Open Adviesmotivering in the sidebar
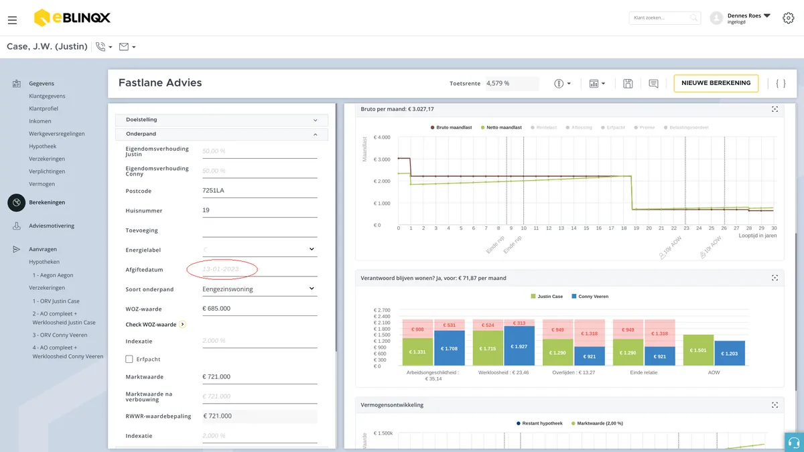The height and width of the screenshot is (452, 804). (52, 226)
